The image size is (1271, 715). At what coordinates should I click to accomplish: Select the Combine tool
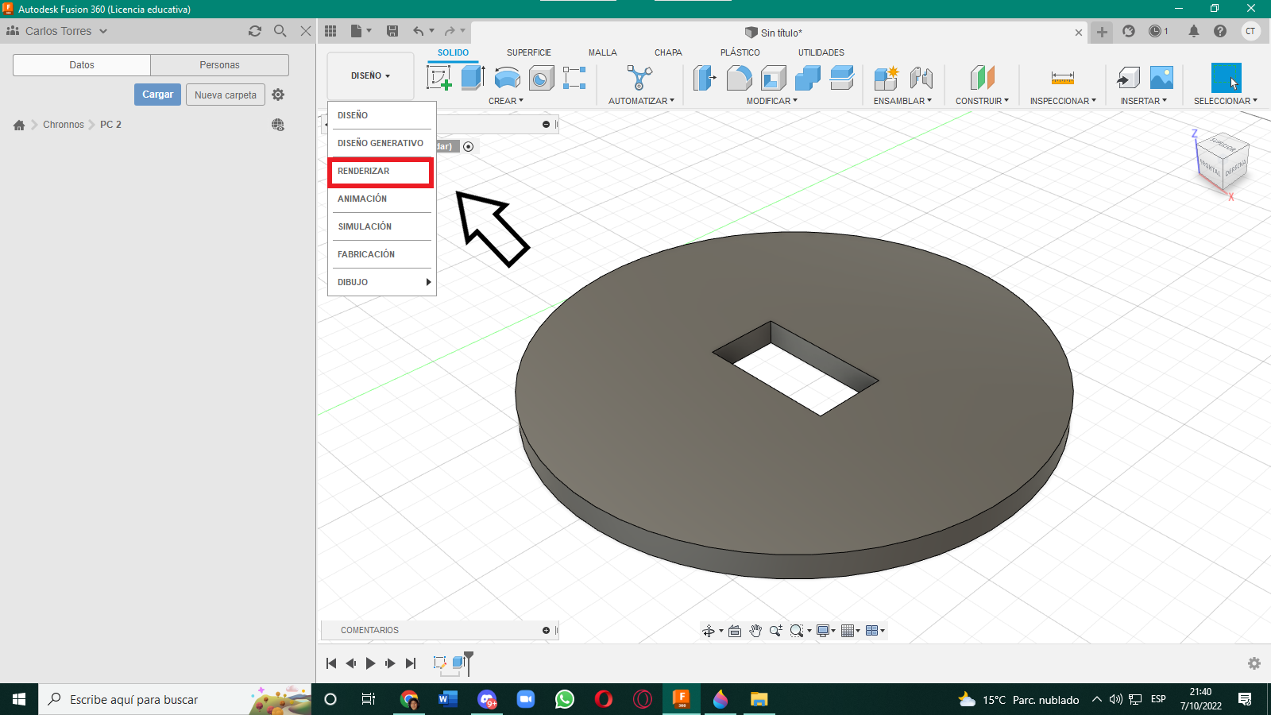(x=807, y=78)
